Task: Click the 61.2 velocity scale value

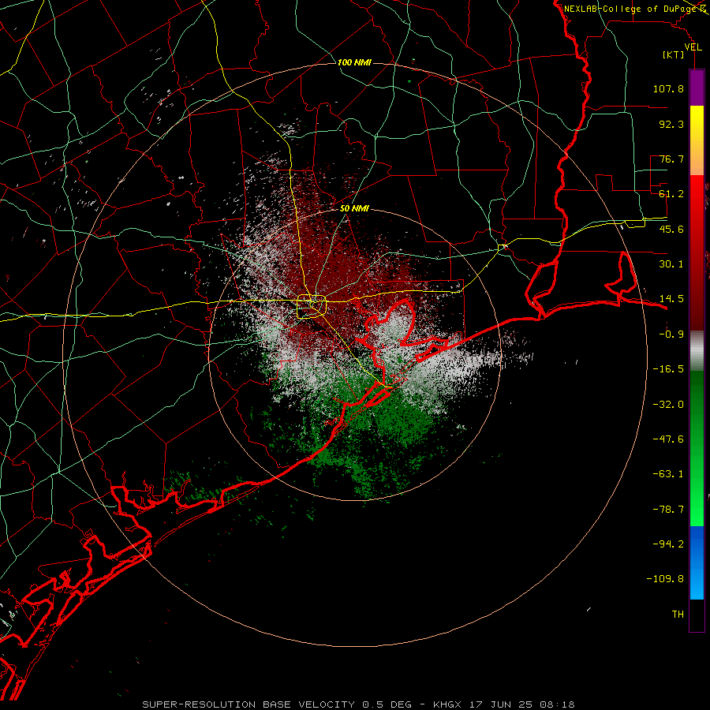Action: point(671,194)
